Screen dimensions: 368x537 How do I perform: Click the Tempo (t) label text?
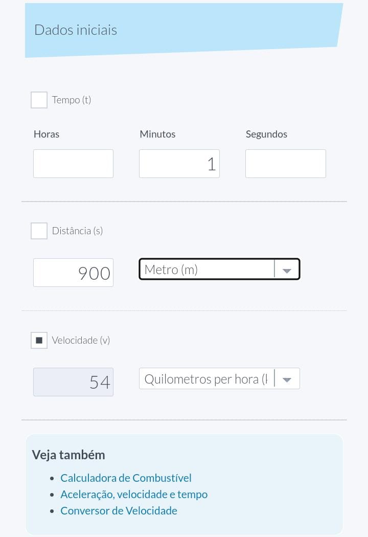[72, 100]
